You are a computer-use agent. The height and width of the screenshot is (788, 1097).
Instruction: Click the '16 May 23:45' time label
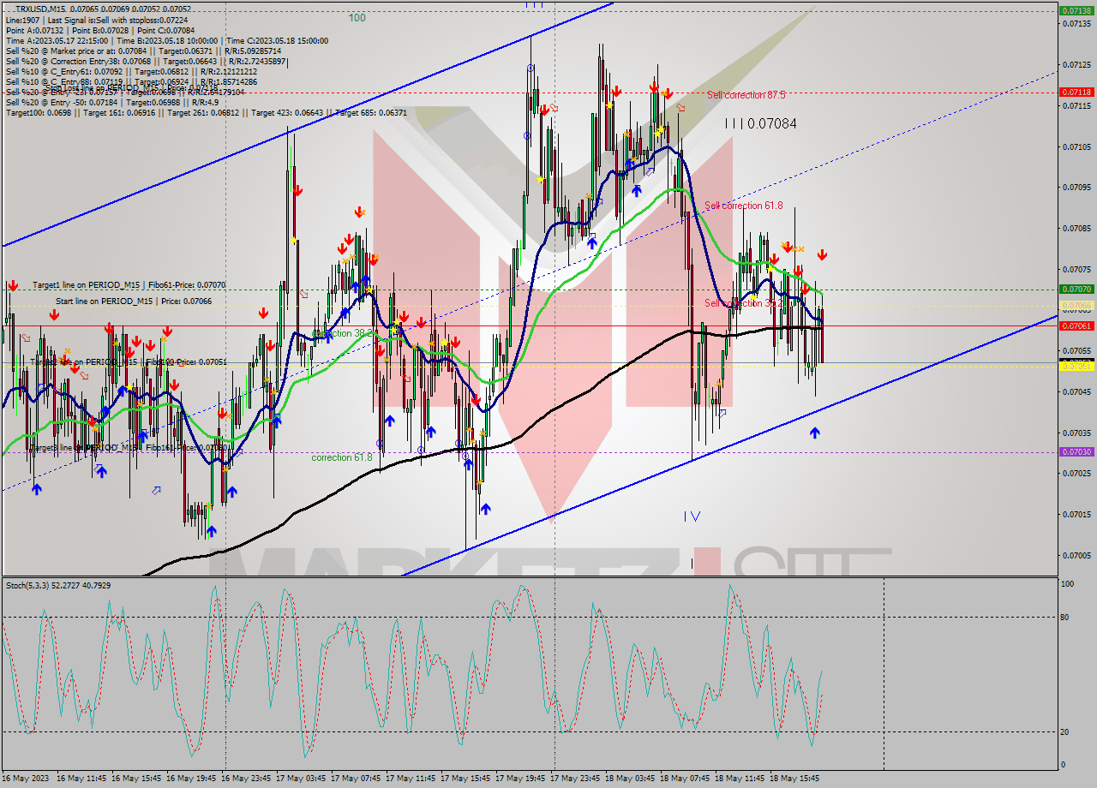coord(246,779)
